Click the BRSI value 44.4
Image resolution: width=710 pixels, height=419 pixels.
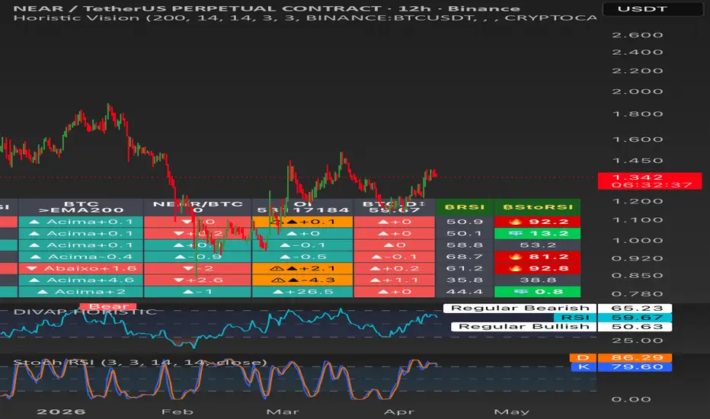pos(464,292)
